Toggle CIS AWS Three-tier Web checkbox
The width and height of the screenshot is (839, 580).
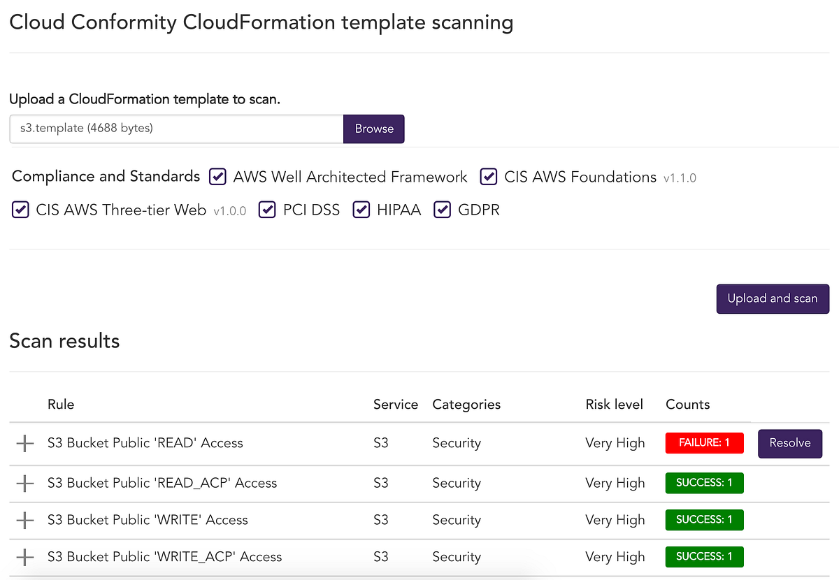[x=20, y=210]
